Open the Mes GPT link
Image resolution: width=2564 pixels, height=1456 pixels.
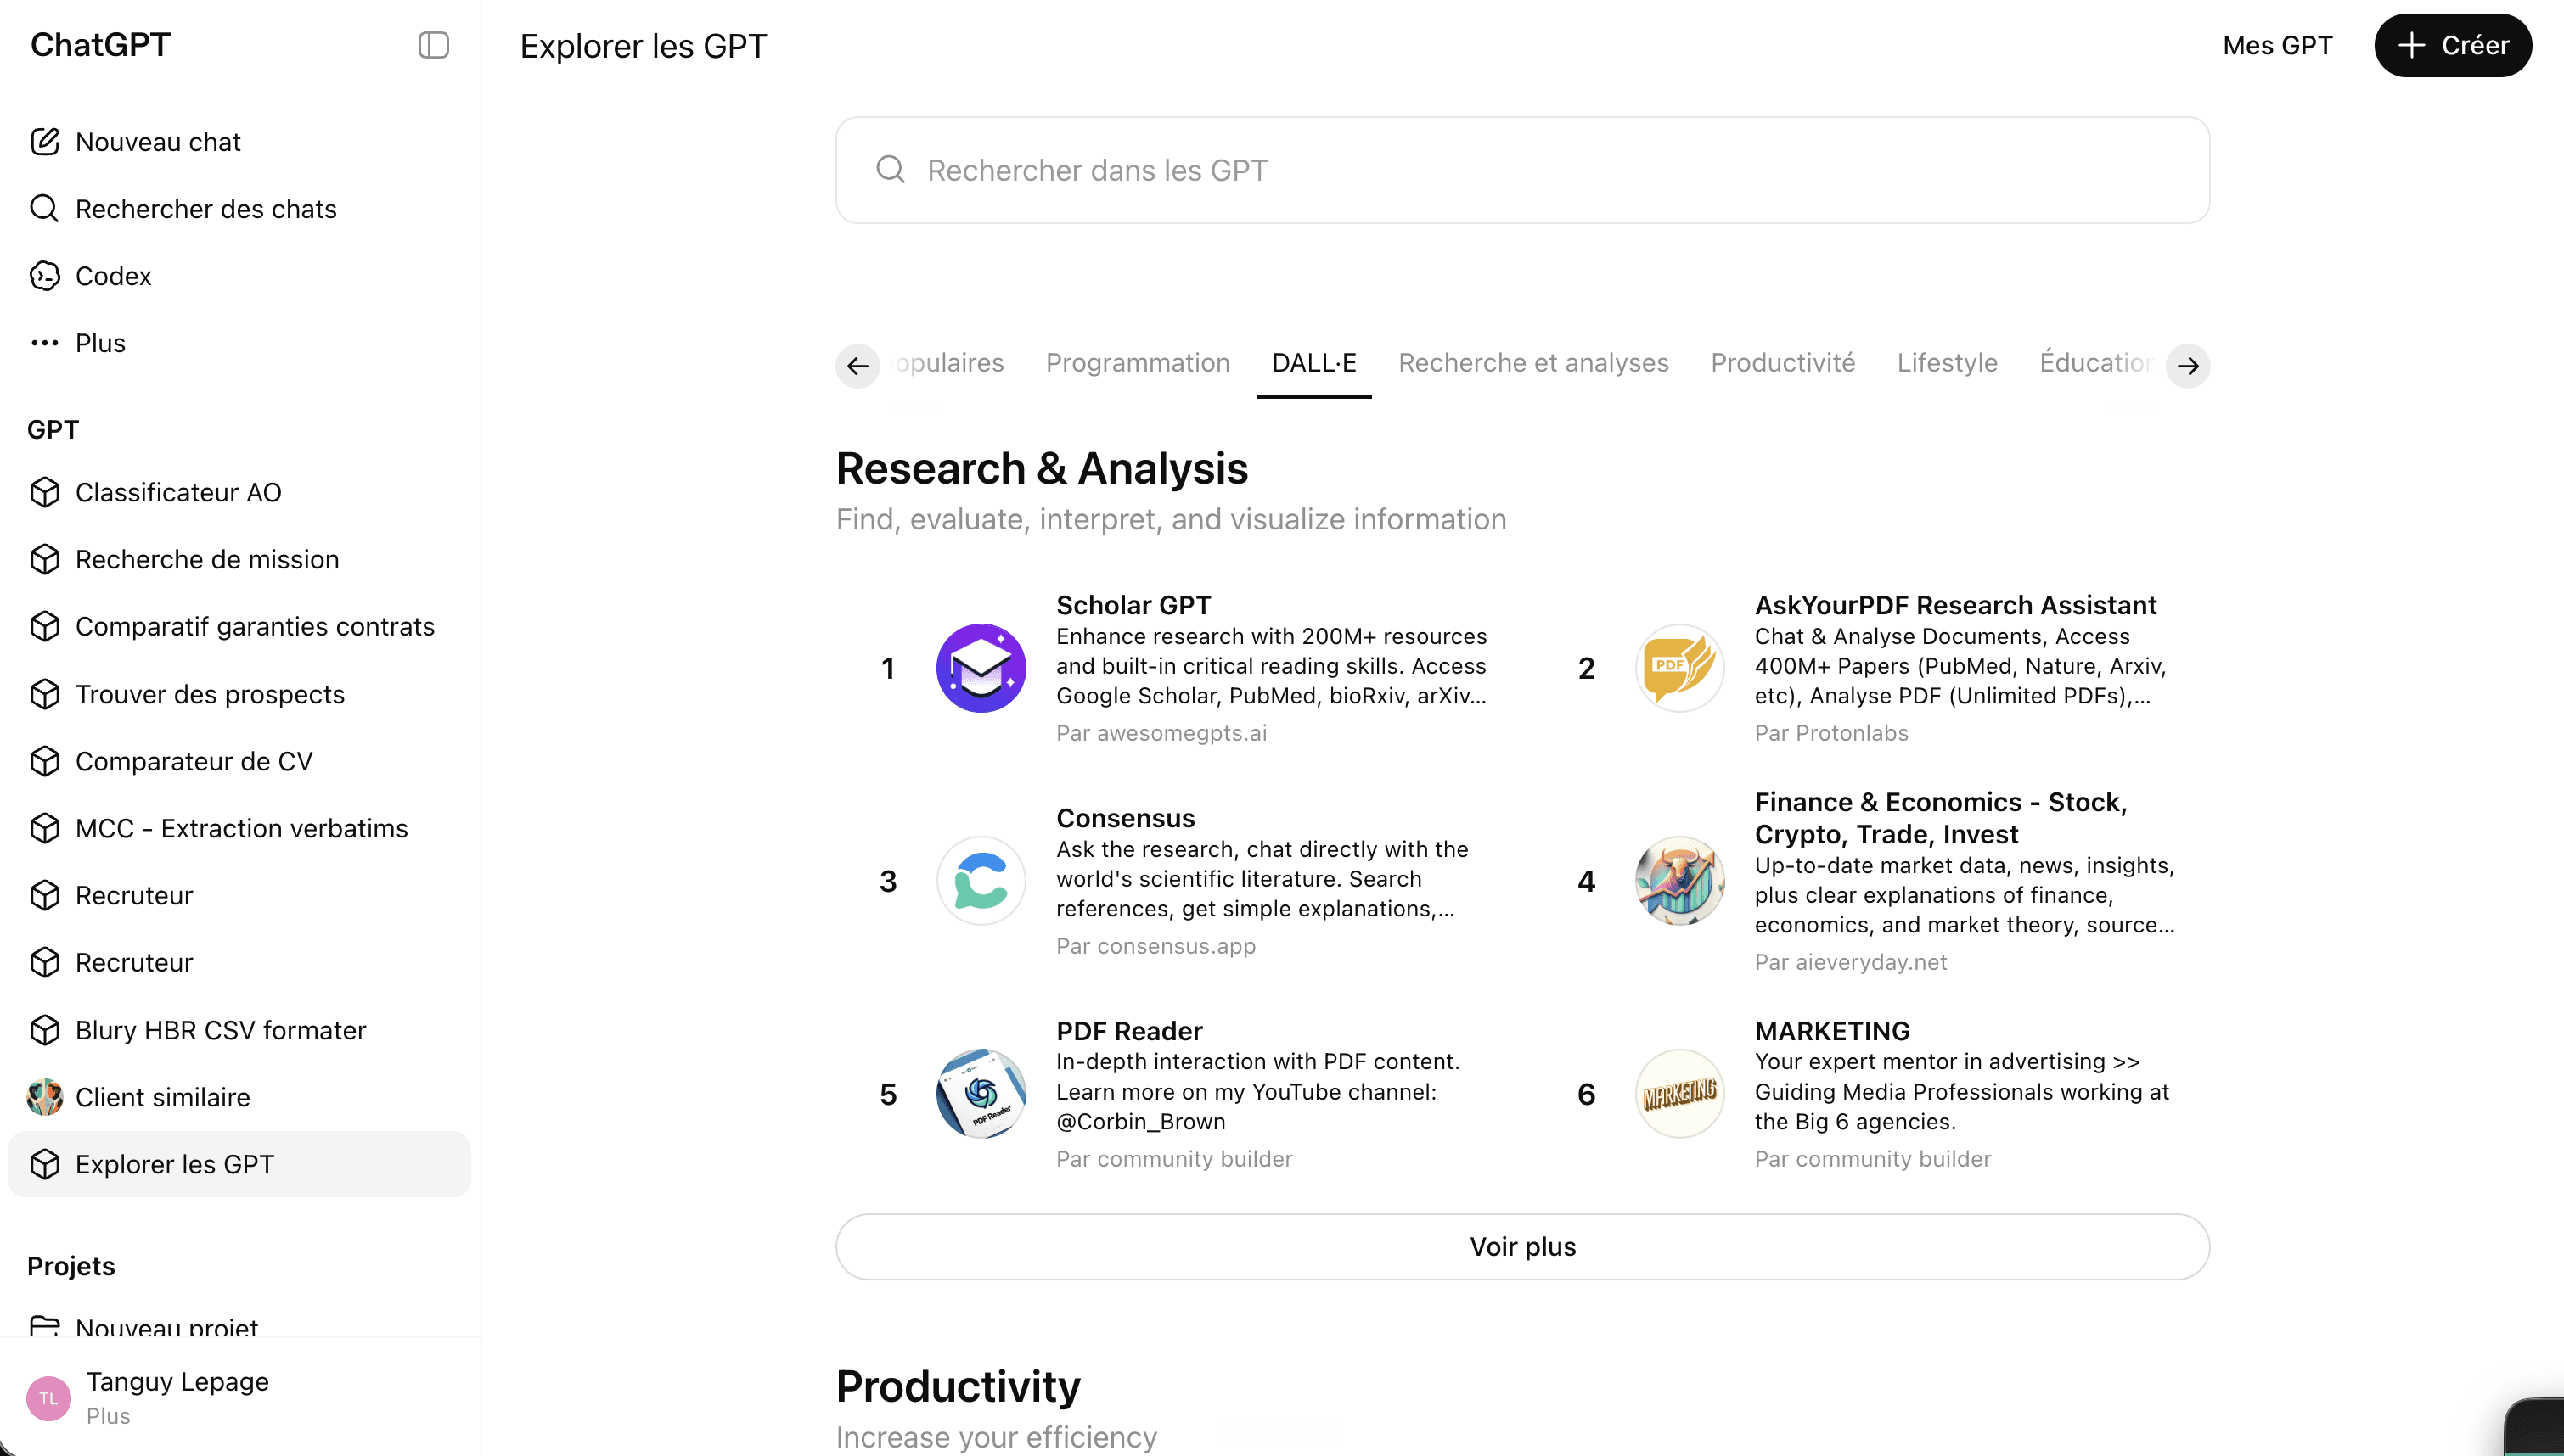pyautogui.click(x=2277, y=46)
